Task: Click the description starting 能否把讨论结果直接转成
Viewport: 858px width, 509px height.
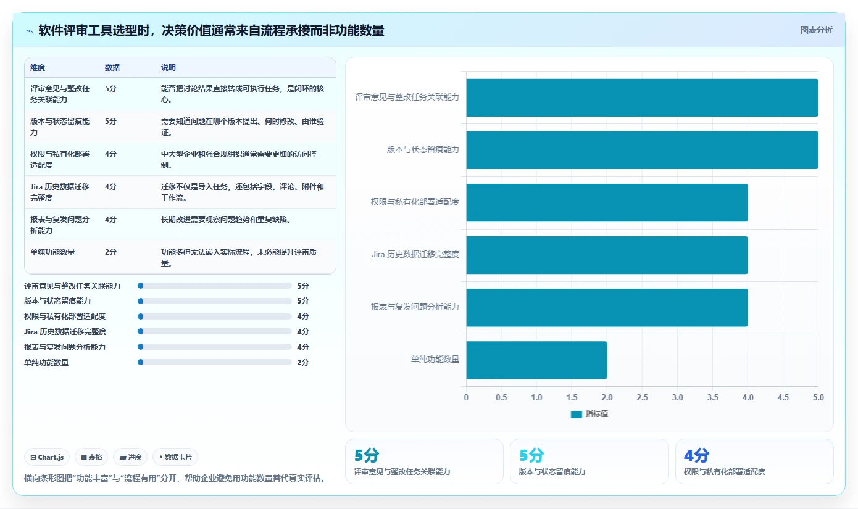Action: click(243, 94)
